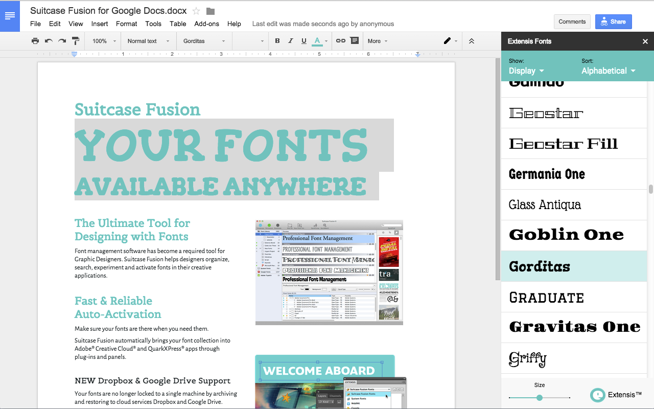Star this document
The height and width of the screenshot is (409, 654).
pos(196,11)
